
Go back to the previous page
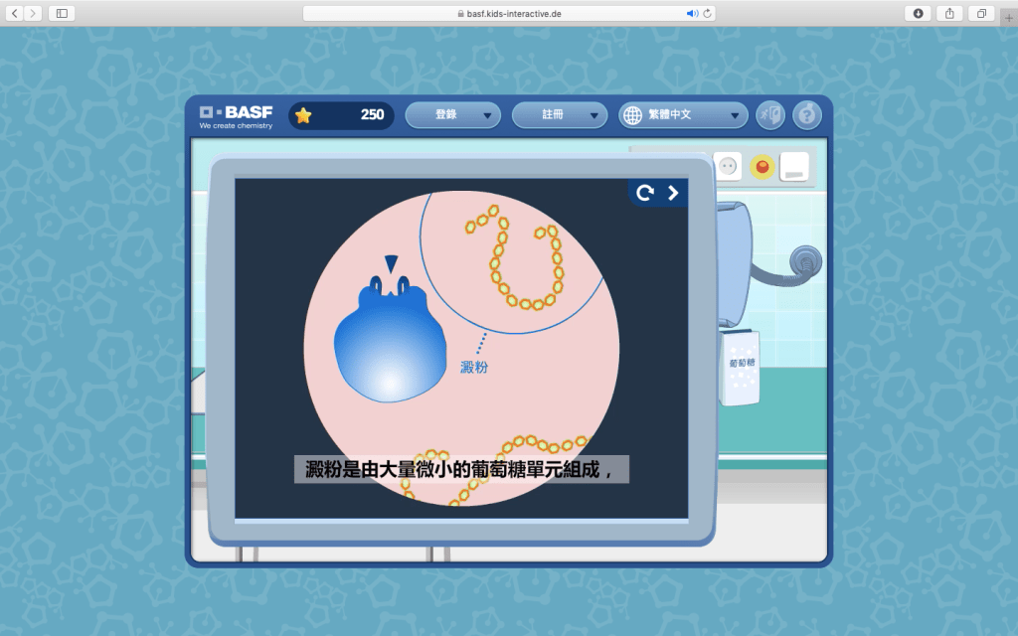click(x=15, y=14)
